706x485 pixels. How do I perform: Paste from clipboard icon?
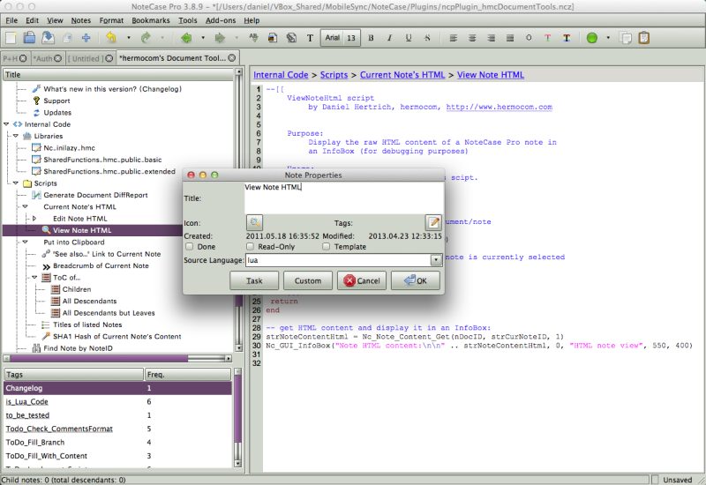click(644, 38)
